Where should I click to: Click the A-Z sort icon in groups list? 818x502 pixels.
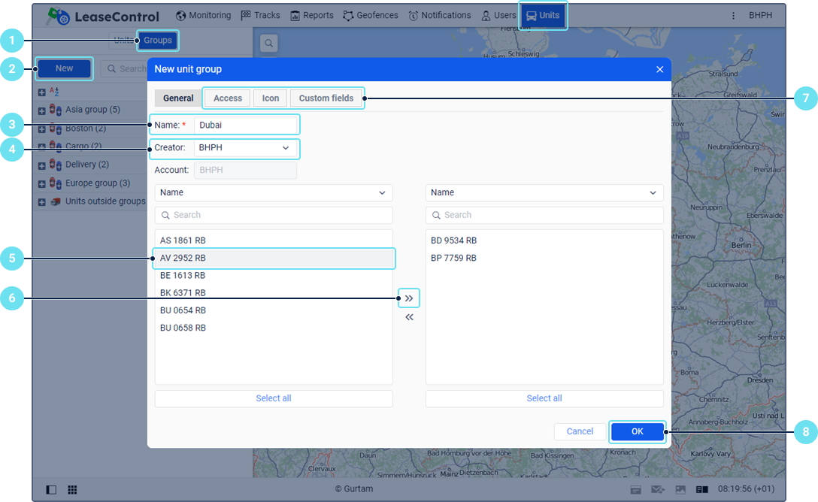54,92
